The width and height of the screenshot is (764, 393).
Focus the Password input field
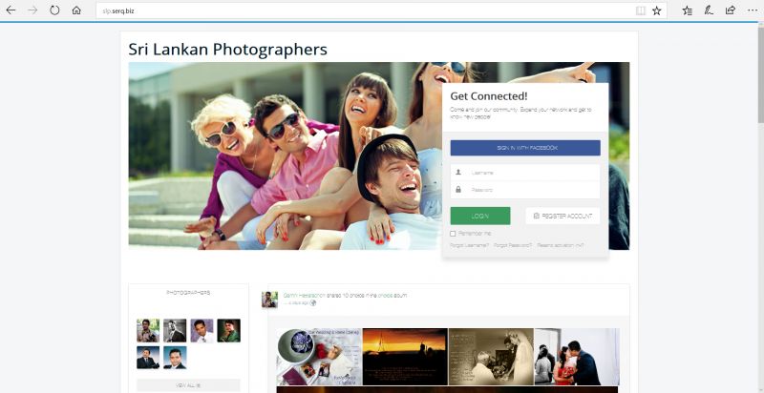[x=525, y=190]
